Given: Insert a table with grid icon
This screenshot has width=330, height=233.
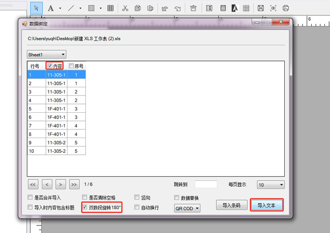Looking at the screenshot, I should (x=111, y=8).
